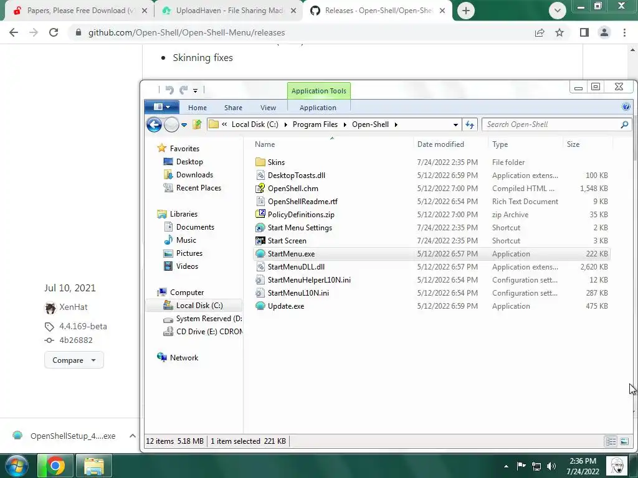Click Program Files in the breadcrumb
638x478 pixels.
click(315, 124)
